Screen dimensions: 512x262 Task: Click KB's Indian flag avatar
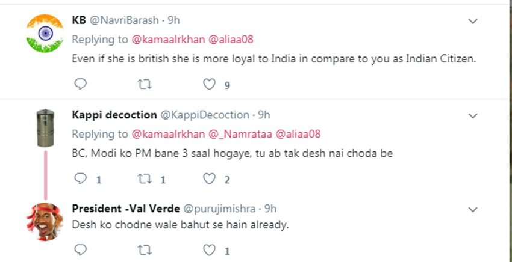(45, 33)
